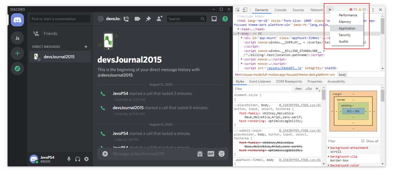Image resolution: width=393 pixels, height=175 pixels.
Task: Select Elements tab
Action: tap(262, 10)
